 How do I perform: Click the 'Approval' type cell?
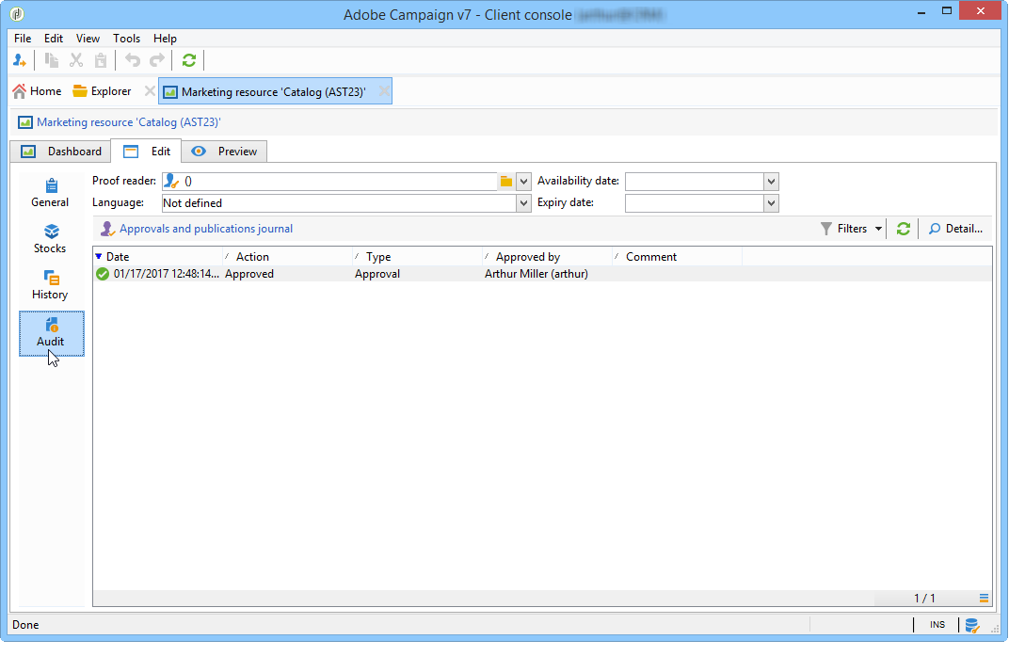pos(377,275)
